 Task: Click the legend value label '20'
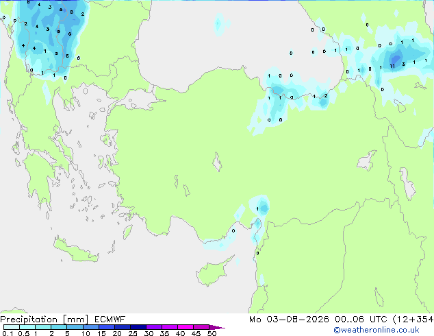[x=117, y=333]
